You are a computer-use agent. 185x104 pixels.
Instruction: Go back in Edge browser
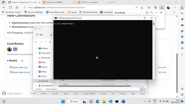click(4, 8)
